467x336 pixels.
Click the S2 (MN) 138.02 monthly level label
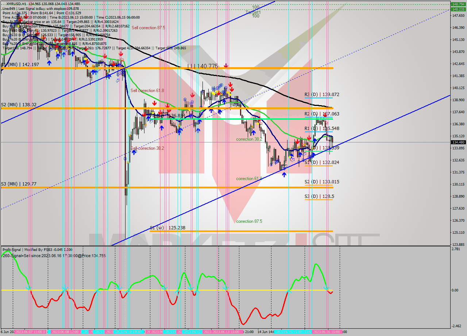[19, 104]
